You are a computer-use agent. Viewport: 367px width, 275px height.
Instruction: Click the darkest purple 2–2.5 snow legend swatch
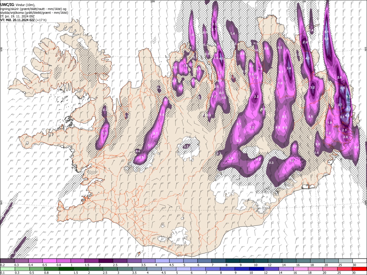106,261
